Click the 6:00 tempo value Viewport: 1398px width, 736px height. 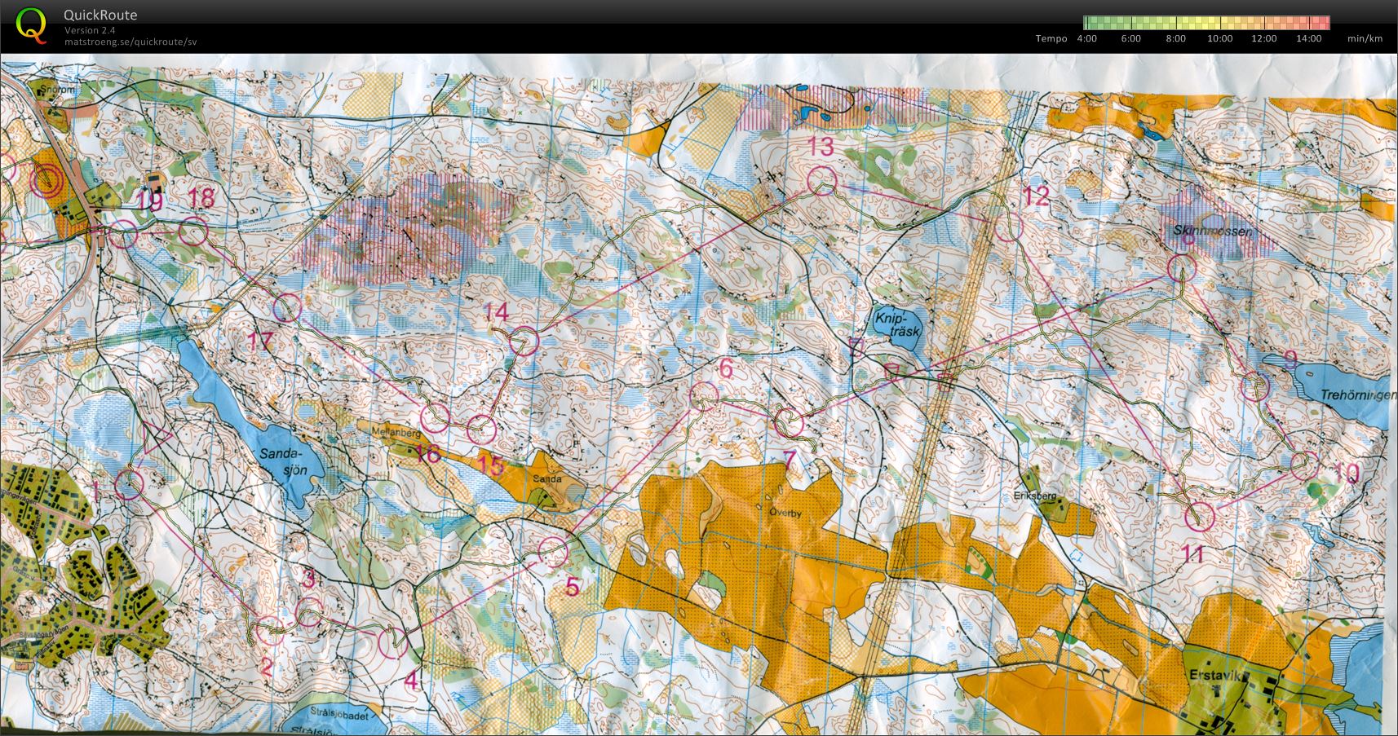coord(1130,38)
